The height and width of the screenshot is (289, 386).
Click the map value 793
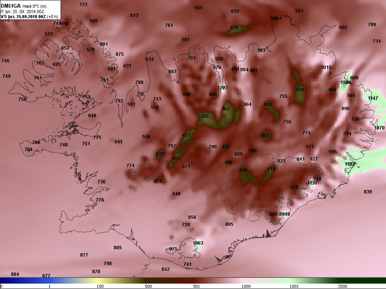[x=261, y=50]
